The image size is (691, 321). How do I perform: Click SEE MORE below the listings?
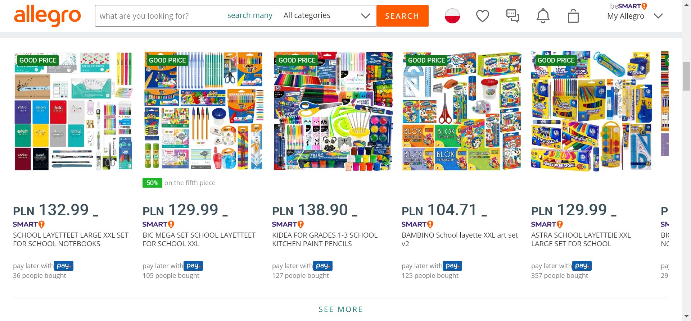coord(340,309)
